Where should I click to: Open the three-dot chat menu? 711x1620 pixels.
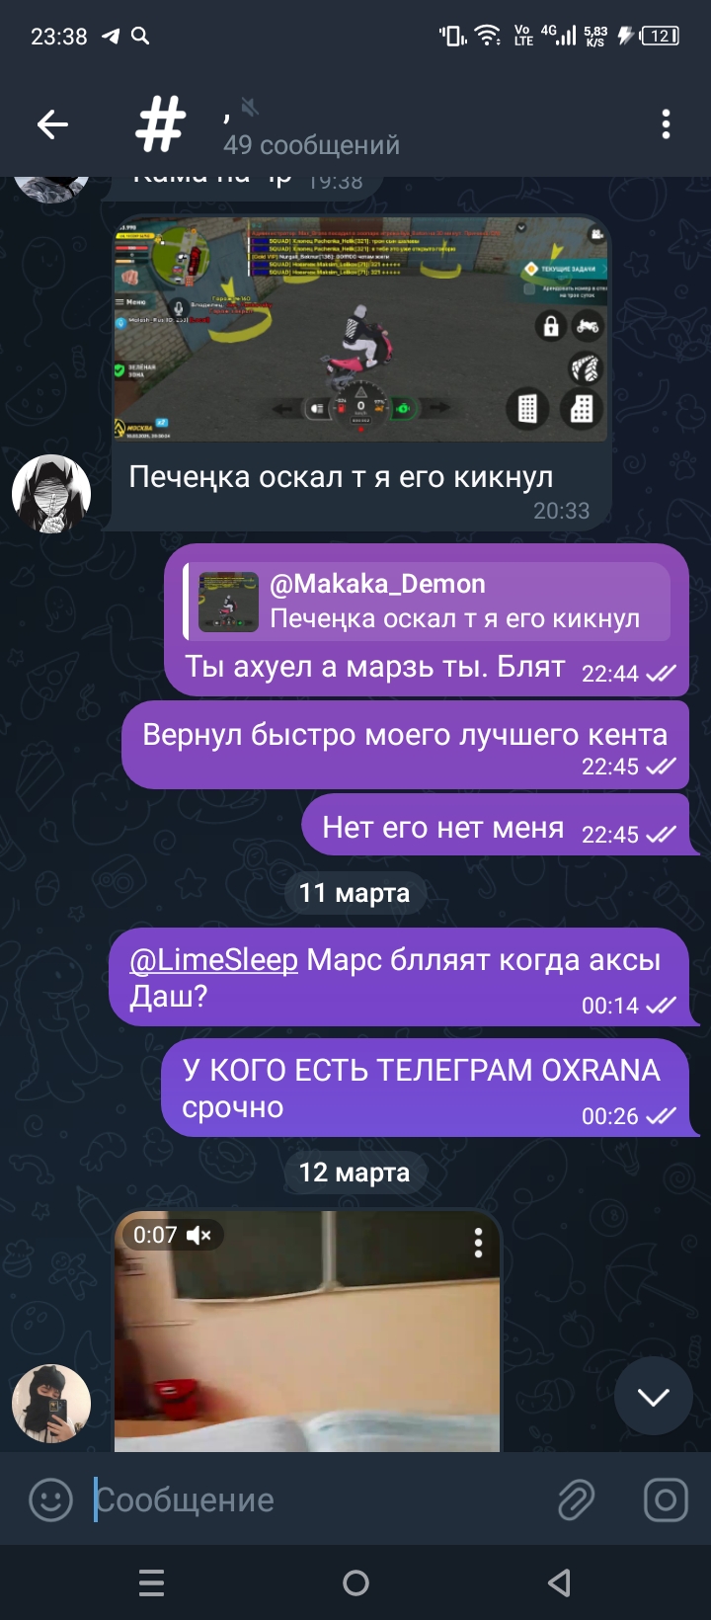click(666, 124)
